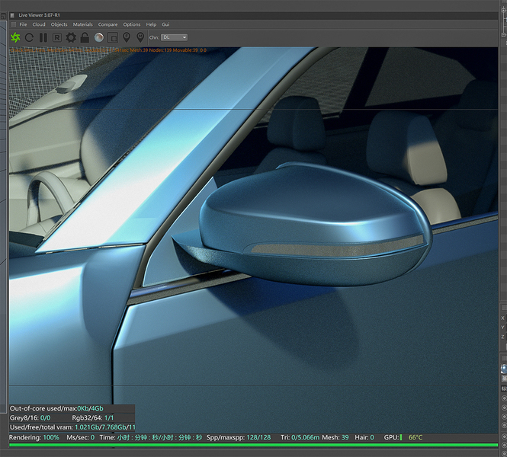Click the 'Out-of-core used/max' status line

coord(56,408)
